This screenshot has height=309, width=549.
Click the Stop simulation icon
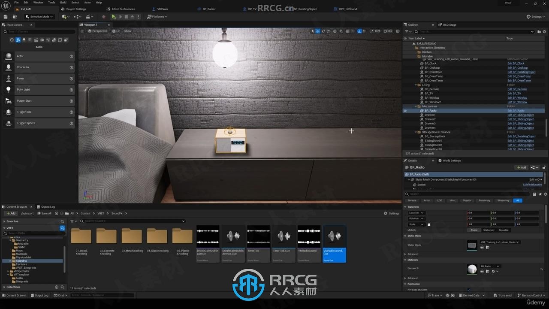126,17
